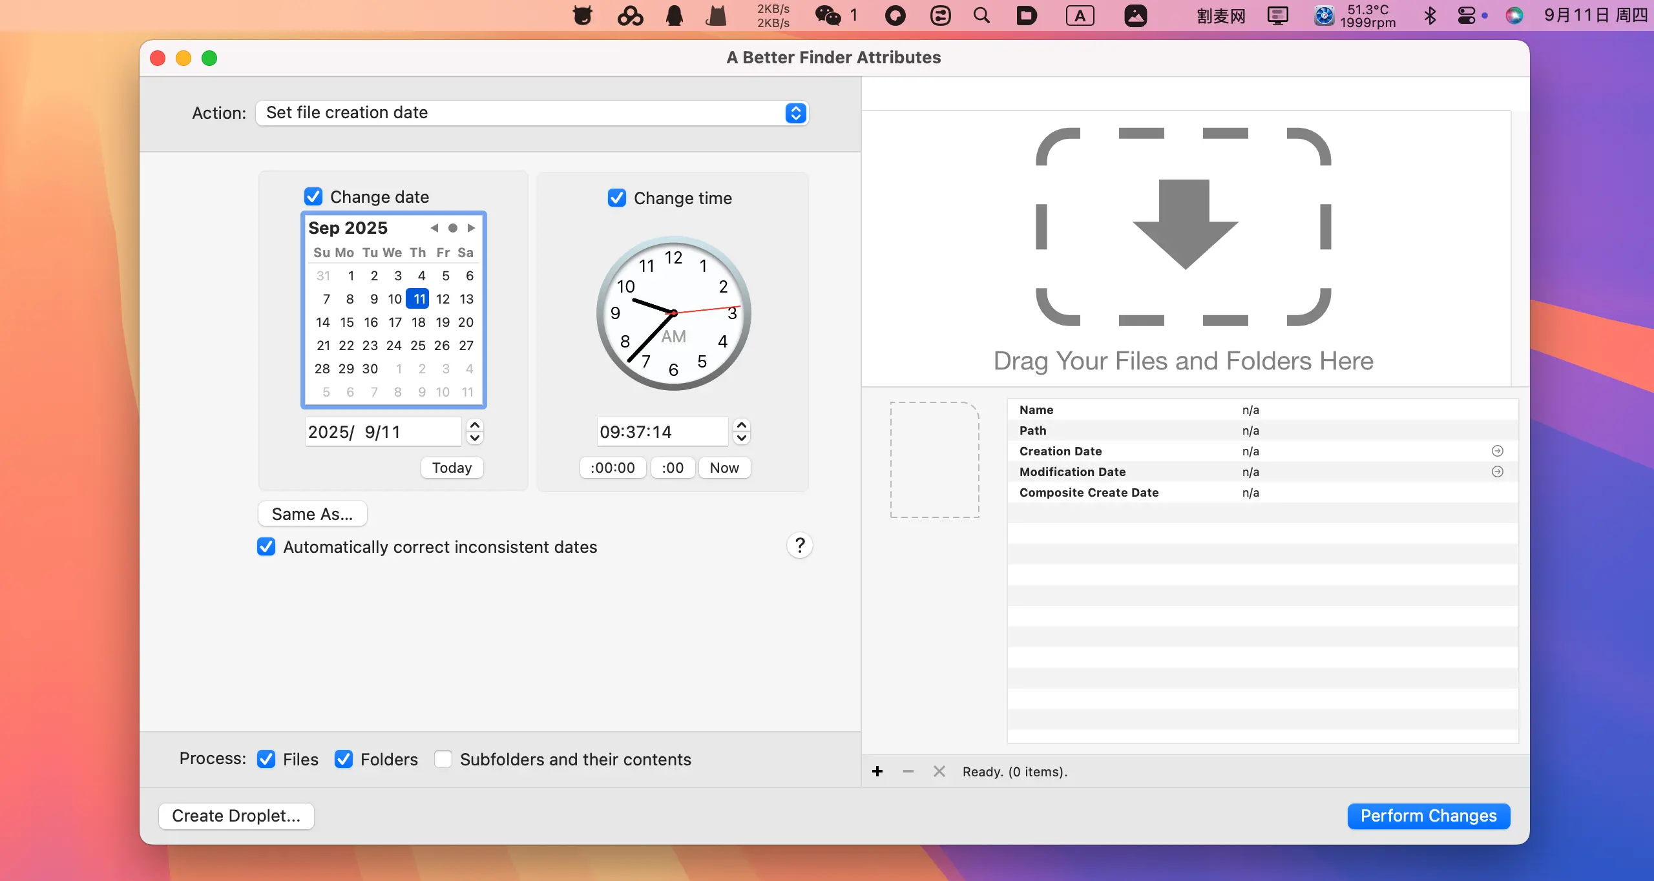Click Perform Changes button

coord(1428,816)
